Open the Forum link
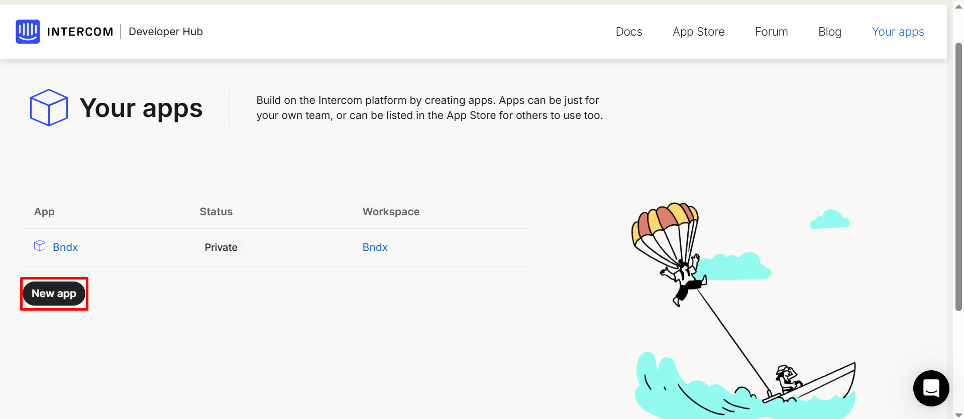 click(x=772, y=32)
